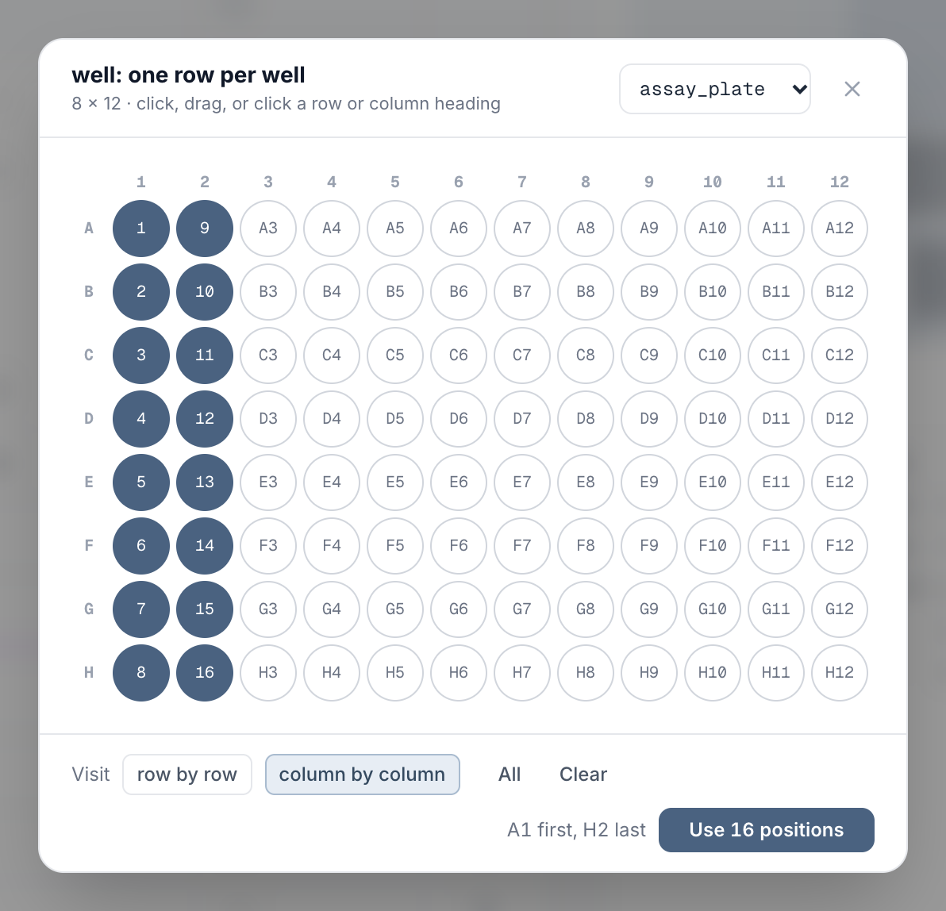This screenshot has width=946, height=911.
Task: Select entire column 12 via its heading
Action: [x=839, y=183]
